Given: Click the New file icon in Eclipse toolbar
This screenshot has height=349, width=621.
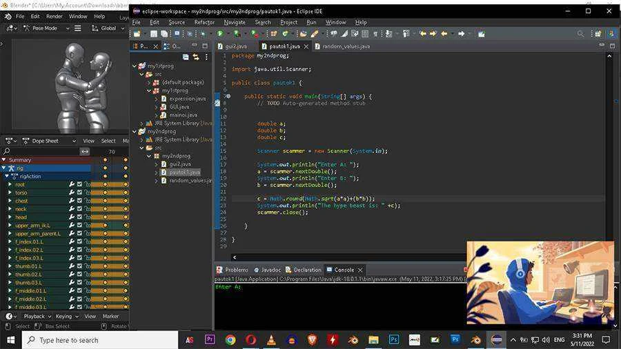Looking at the screenshot, I should [137, 34].
